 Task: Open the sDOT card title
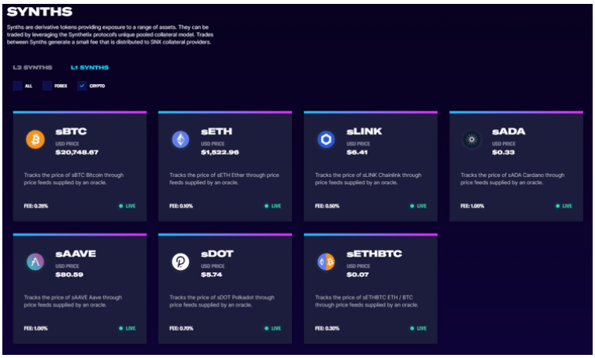(x=217, y=253)
